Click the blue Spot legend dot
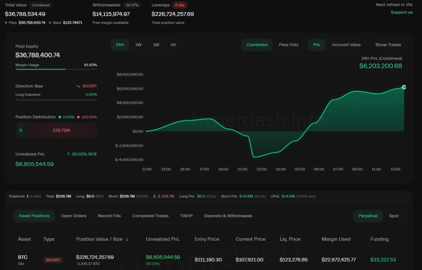This screenshot has width=422, height=270. 50,23
